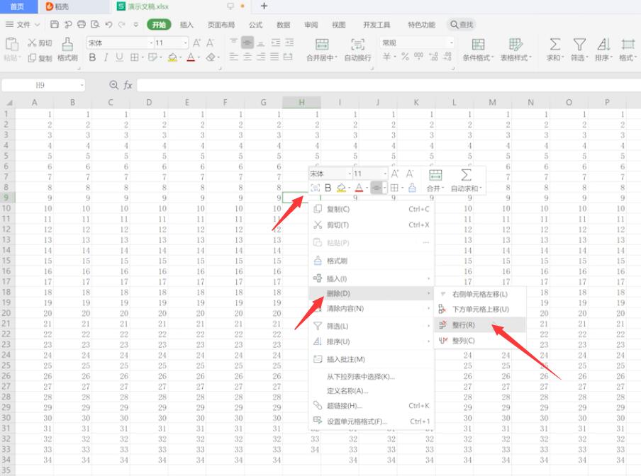Select the Format Painter (格式刷) in ribbon
The width and height of the screenshot is (641, 476).
[x=67, y=49]
